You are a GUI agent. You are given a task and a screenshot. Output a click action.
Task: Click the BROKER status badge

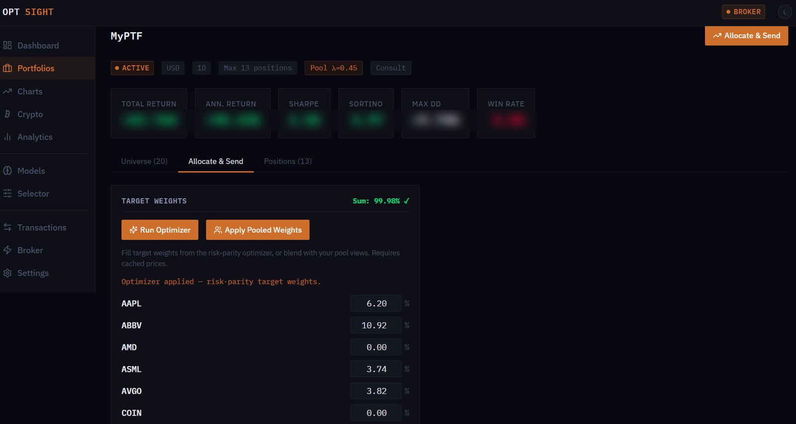click(x=743, y=12)
